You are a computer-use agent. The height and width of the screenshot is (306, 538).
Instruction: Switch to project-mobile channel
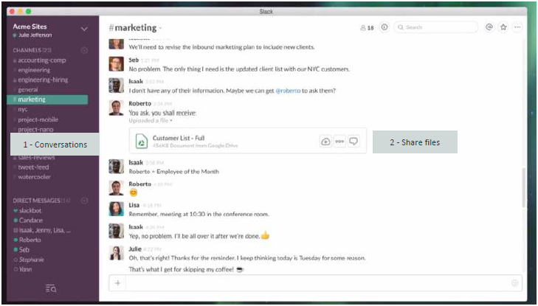click(38, 119)
